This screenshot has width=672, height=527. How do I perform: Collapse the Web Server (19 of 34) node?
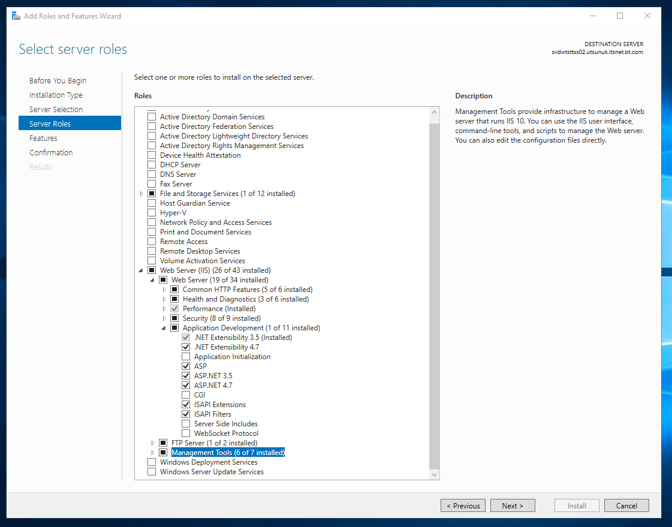[x=152, y=280]
